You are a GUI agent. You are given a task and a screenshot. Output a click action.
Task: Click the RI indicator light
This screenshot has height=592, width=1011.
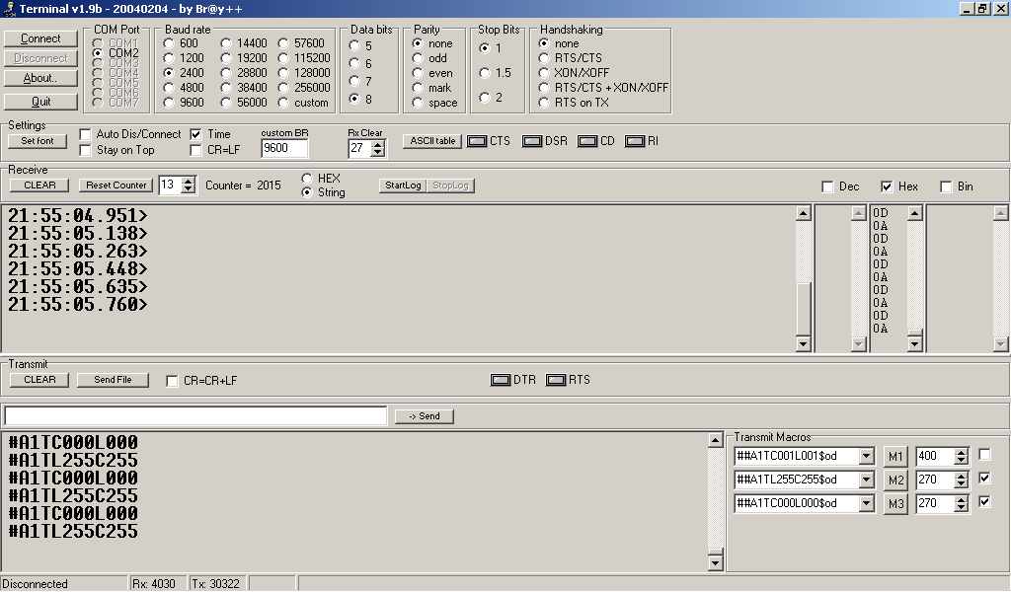(x=635, y=141)
